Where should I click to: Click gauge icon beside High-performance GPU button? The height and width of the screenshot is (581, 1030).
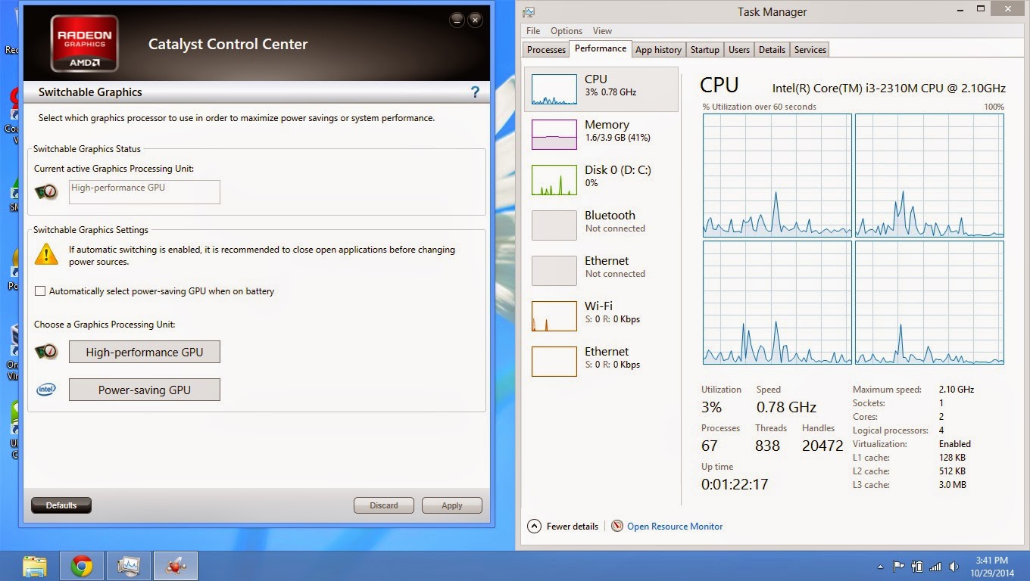[x=46, y=351]
